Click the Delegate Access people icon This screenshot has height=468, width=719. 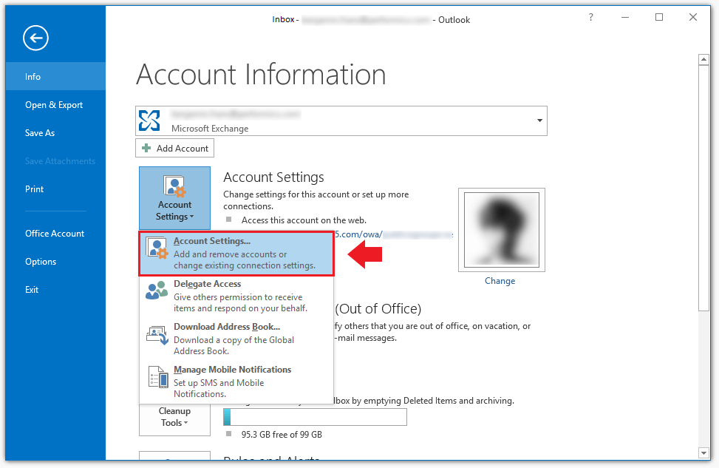pos(155,291)
